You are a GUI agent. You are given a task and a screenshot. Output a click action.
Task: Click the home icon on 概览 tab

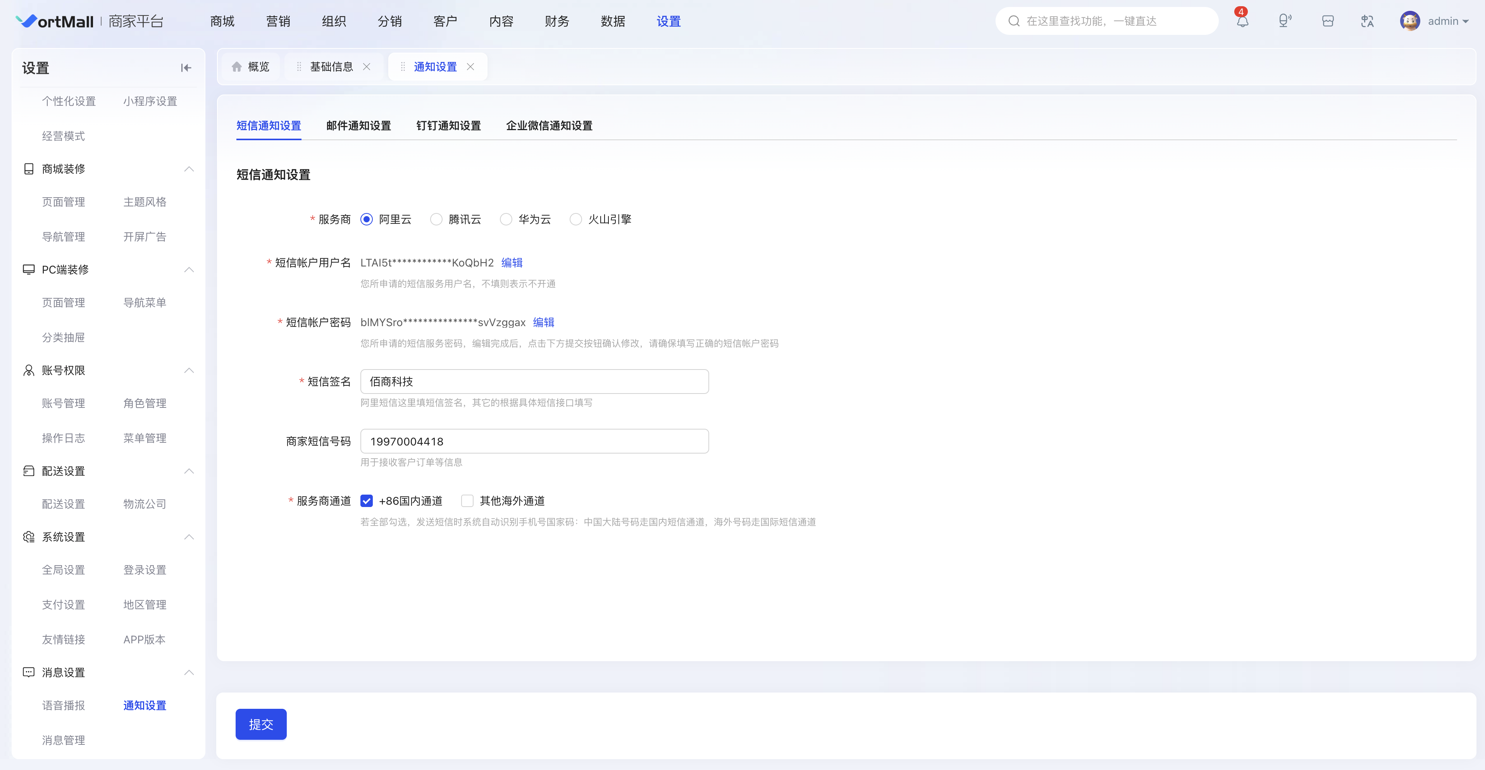coord(236,67)
